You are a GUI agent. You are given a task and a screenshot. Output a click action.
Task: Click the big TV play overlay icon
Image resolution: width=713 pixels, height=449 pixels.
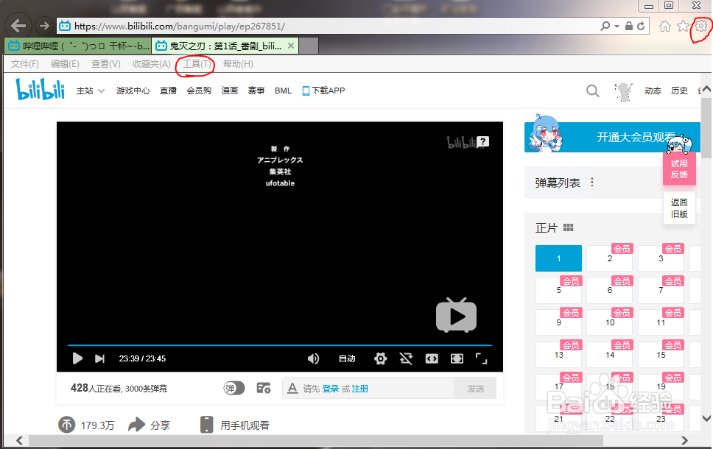(x=456, y=315)
